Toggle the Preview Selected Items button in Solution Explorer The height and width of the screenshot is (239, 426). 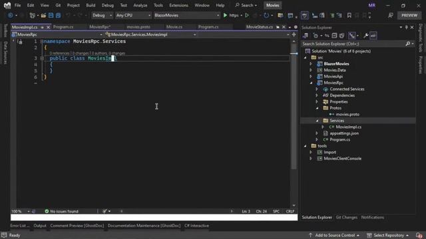[373, 35]
